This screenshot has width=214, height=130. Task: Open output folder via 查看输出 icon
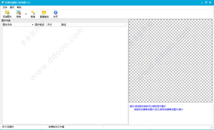[x=44, y=12]
